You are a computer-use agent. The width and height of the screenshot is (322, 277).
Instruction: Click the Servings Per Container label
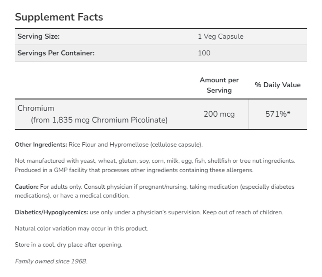(x=56, y=53)
